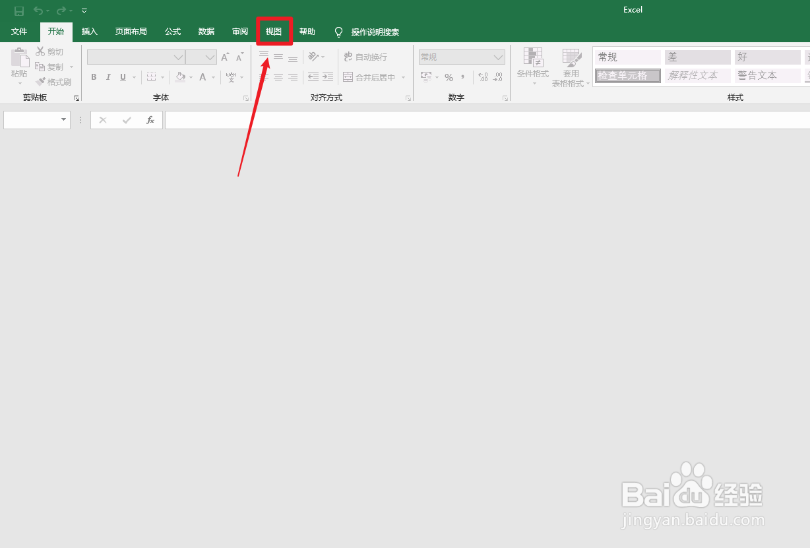Click the 套用表格格式 button
This screenshot has width=810, height=548.
coord(571,67)
